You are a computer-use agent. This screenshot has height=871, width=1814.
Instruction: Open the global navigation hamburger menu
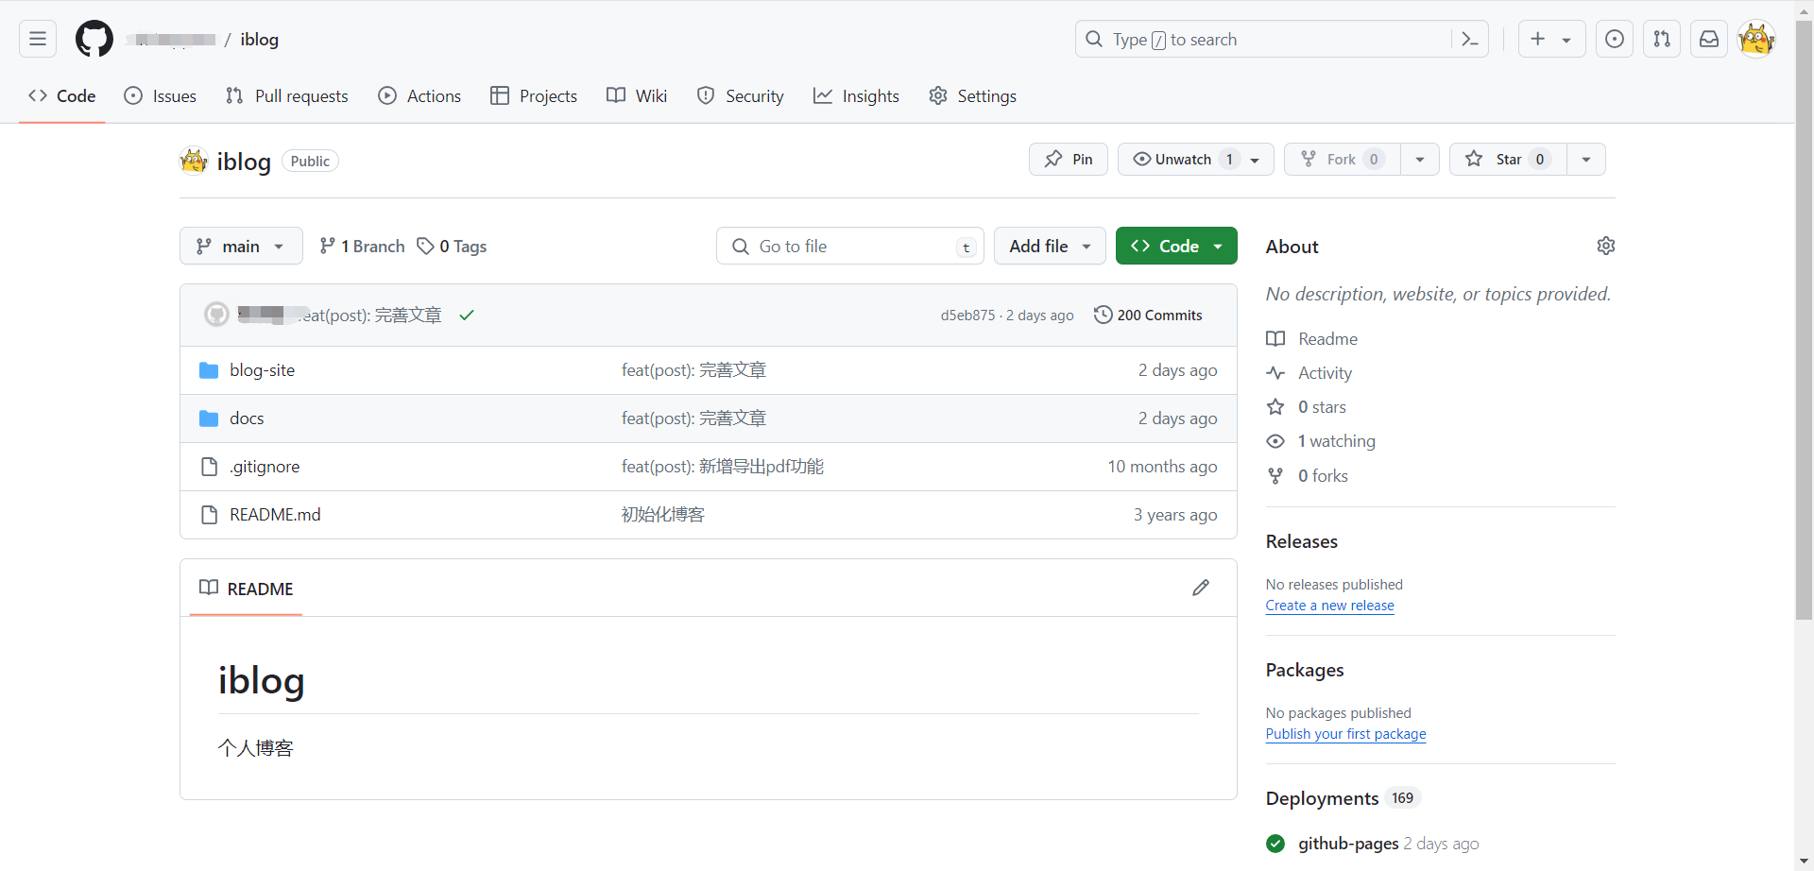click(x=38, y=39)
